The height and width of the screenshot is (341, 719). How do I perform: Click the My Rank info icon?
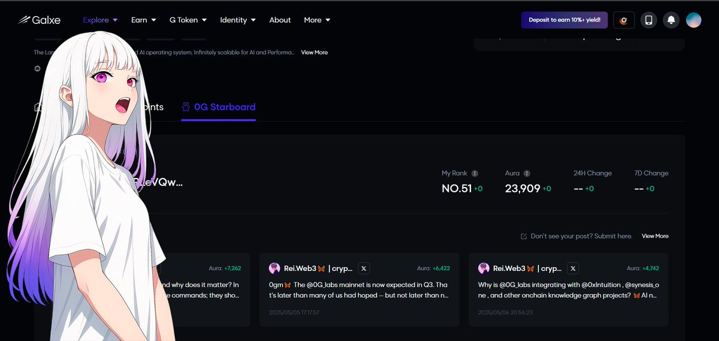(475, 173)
